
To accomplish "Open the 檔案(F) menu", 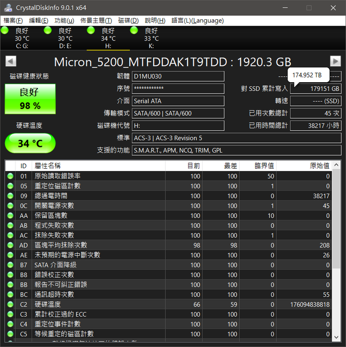I will tap(13, 21).
